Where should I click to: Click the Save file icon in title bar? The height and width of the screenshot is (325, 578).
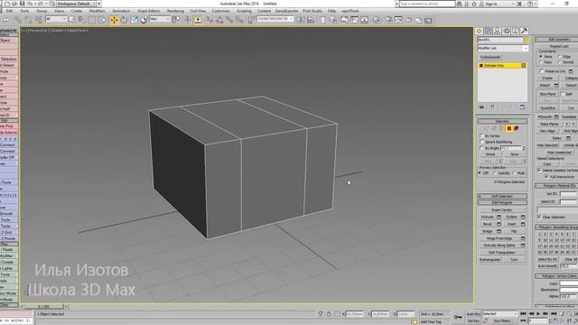(x=22, y=4)
